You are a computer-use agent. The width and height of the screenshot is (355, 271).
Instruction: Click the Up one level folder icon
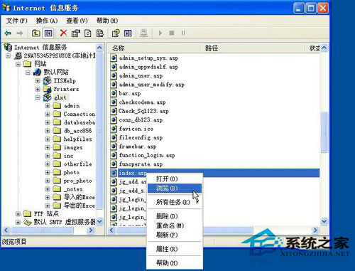tap(35, 33)
